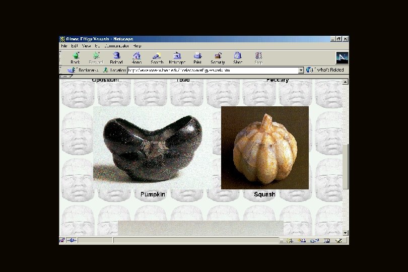Click the padlock security status icon
Image resolution: width=408 pixels, height=272 pixels.
point(62,240)
